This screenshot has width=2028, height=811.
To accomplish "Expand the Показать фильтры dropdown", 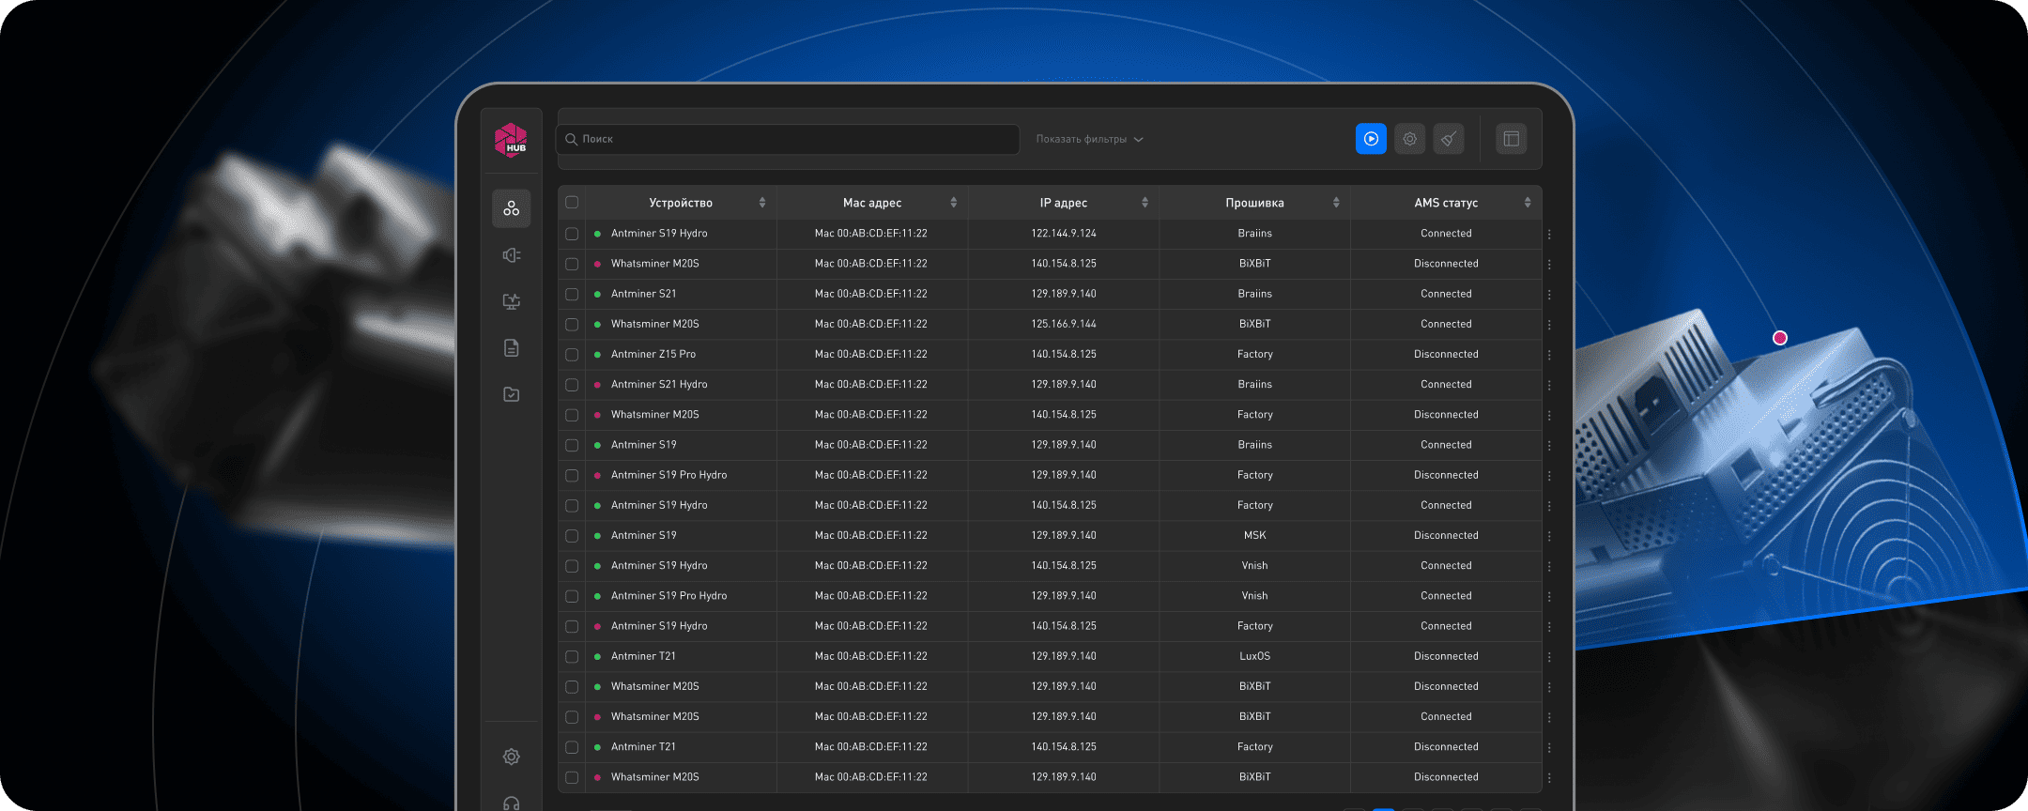I will pos(1089,139).
